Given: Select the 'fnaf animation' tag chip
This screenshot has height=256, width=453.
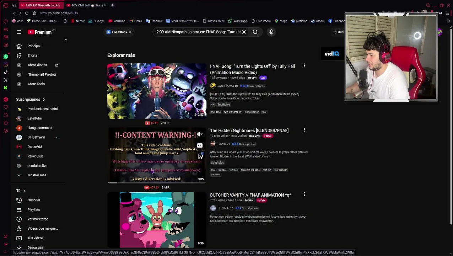Looking at the screenshot, I should coord(252,112).
